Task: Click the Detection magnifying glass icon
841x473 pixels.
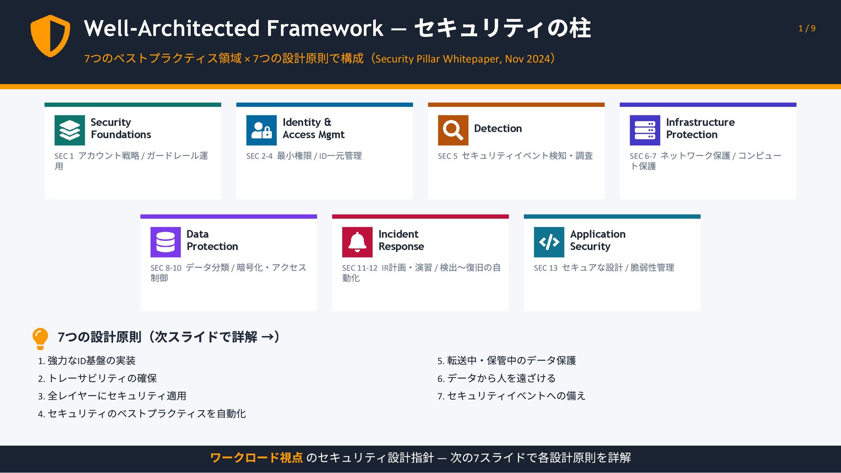Action: click(453, 130)
